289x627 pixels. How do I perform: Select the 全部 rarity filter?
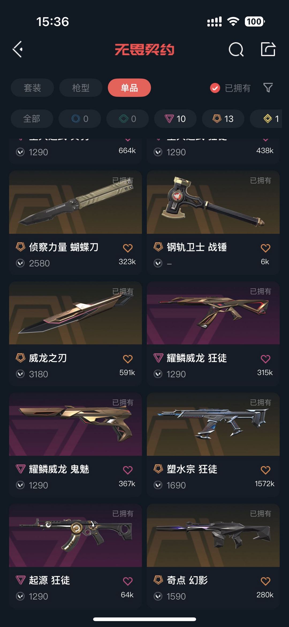pos(32,119)
